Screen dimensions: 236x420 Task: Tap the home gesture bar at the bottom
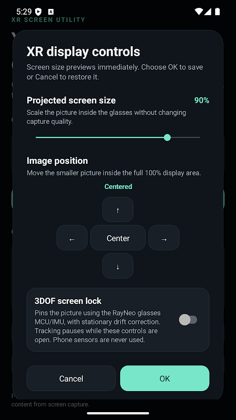click(118, 413)
